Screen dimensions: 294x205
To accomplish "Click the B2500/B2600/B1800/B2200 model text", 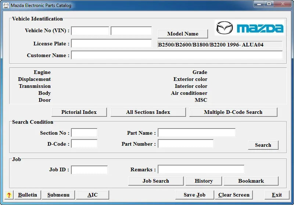I will [211, 45].
